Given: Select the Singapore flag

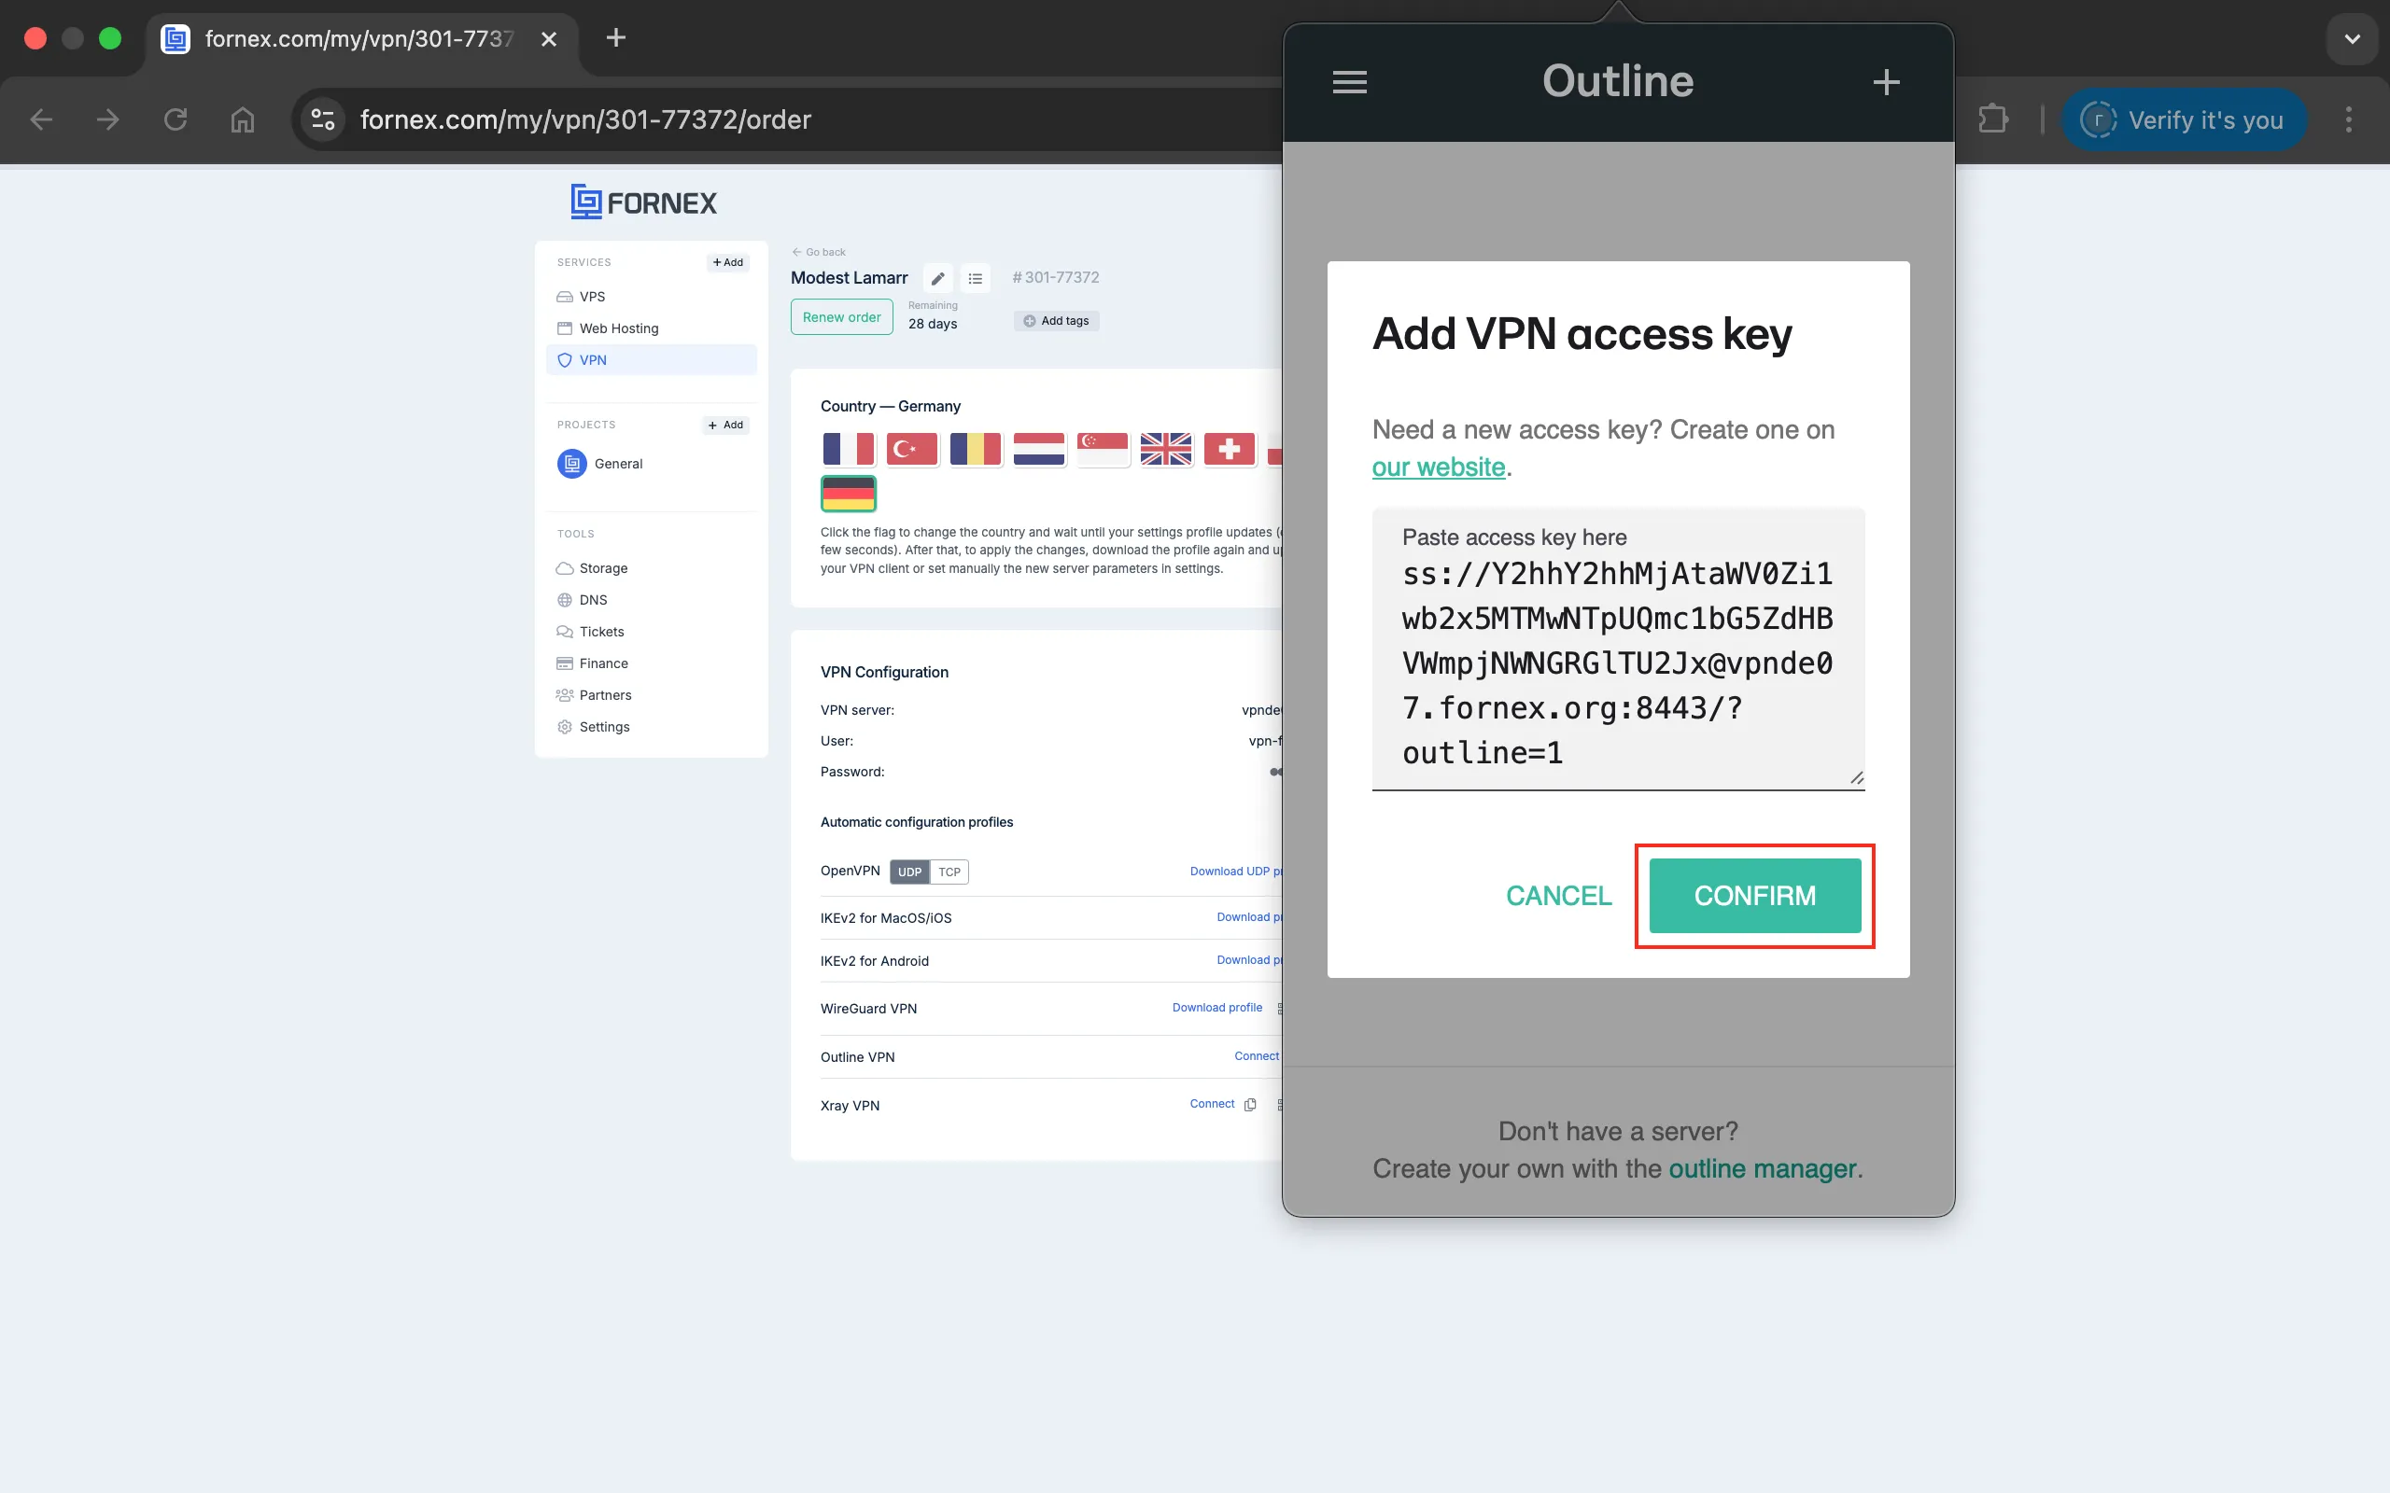Looking at the screenshot, I should (1103, 449).
